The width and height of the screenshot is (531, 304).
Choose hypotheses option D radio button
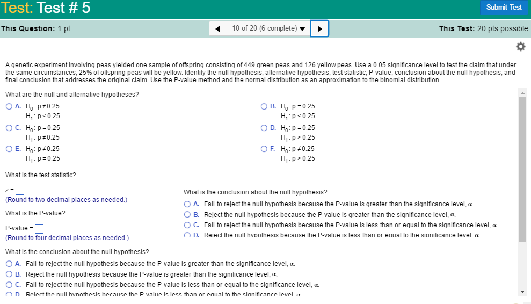click(x=264, y=128)
